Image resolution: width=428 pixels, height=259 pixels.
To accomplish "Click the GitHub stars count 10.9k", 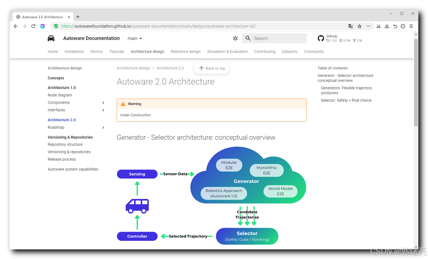I will (345, 41).
